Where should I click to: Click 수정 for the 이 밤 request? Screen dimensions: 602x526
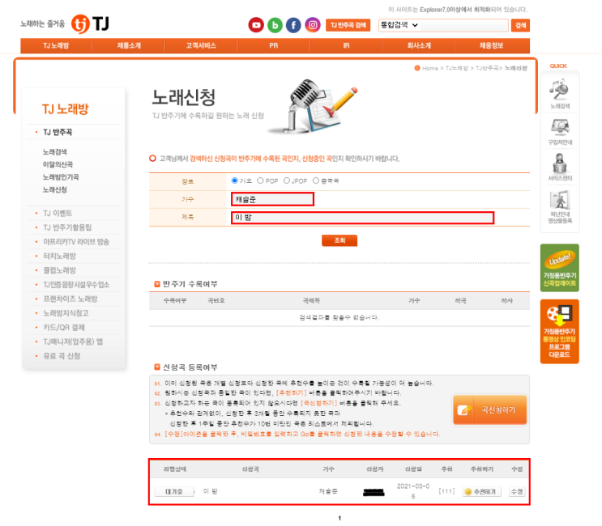coord(517,491)
